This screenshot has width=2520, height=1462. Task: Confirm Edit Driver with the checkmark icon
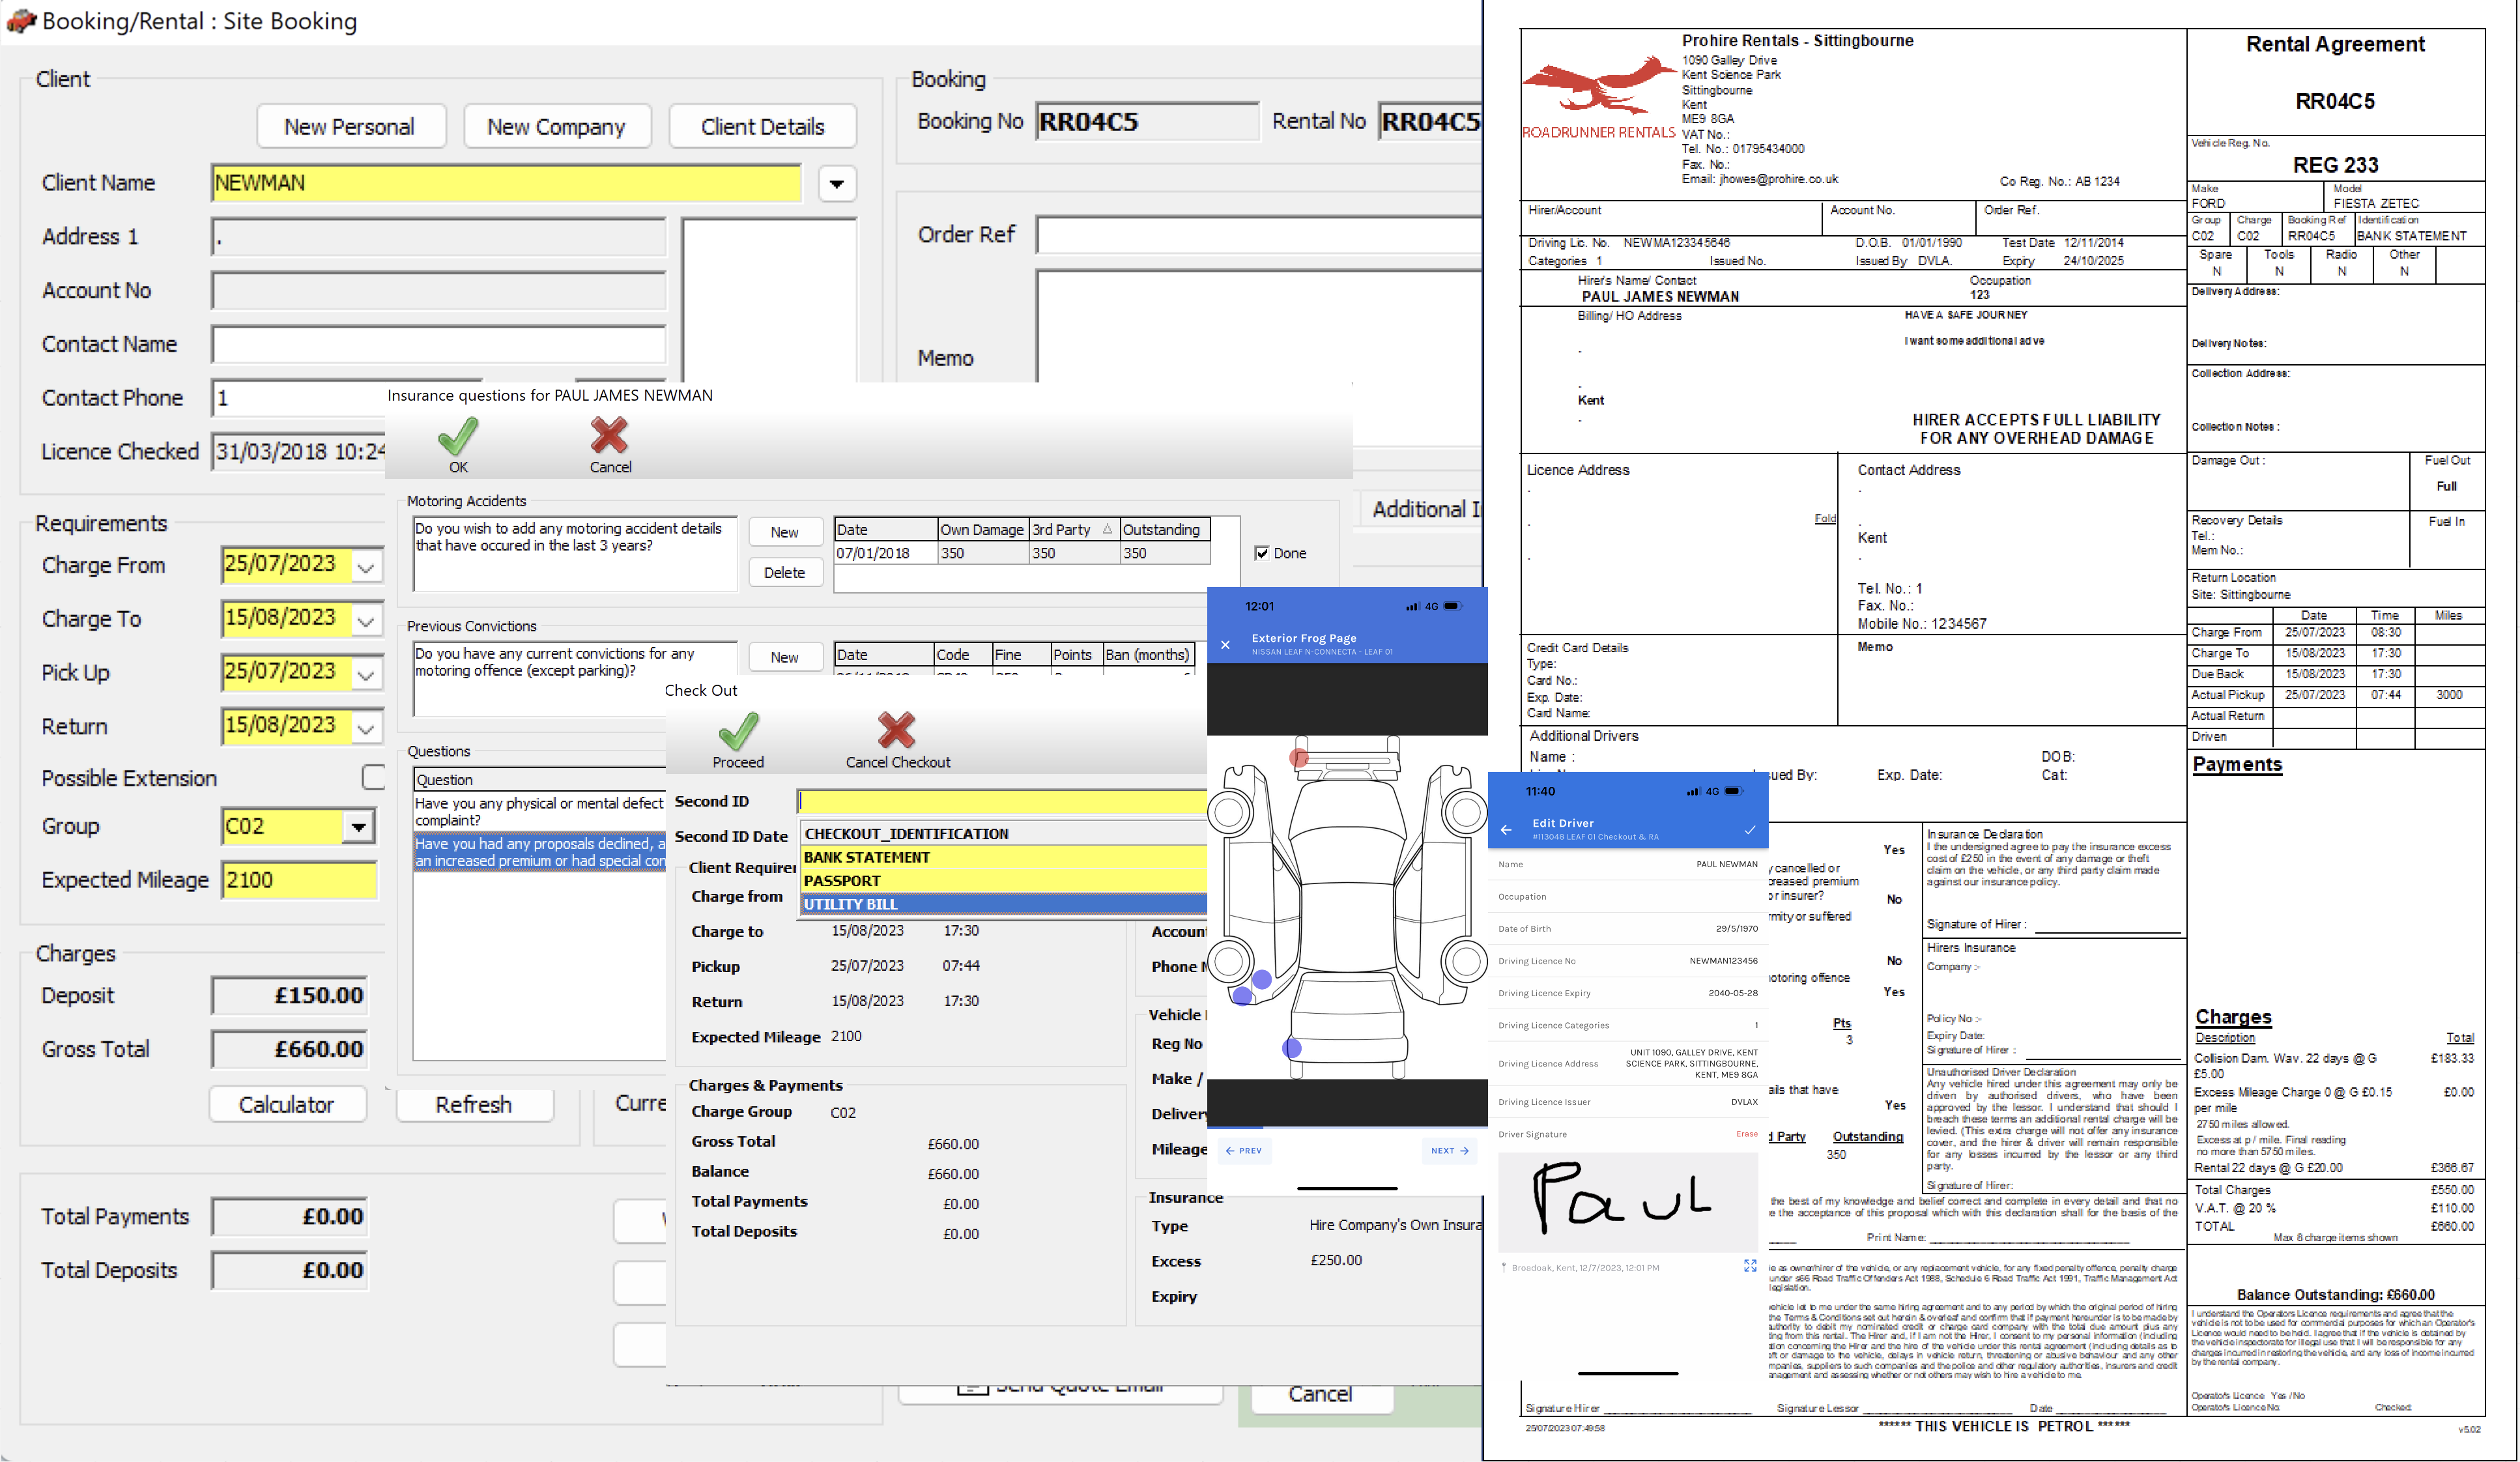coord(1750,829)
